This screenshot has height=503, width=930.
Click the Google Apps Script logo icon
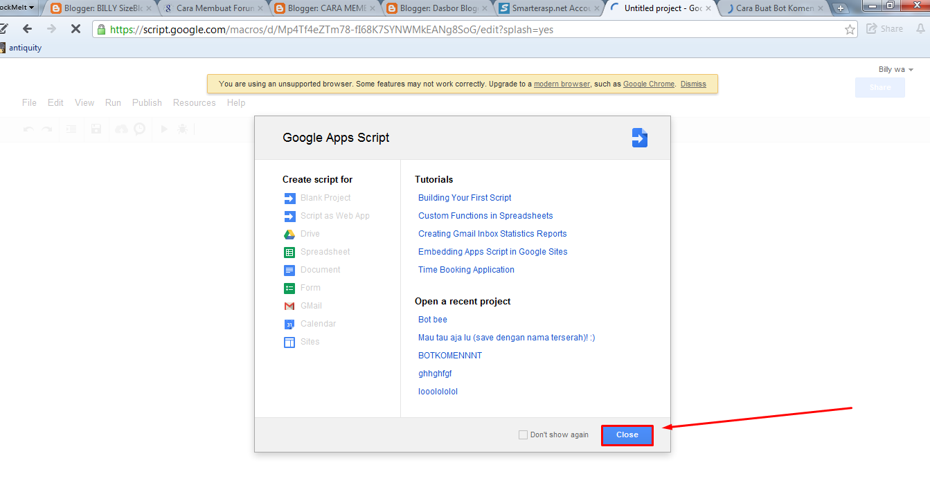coord(639,138)
